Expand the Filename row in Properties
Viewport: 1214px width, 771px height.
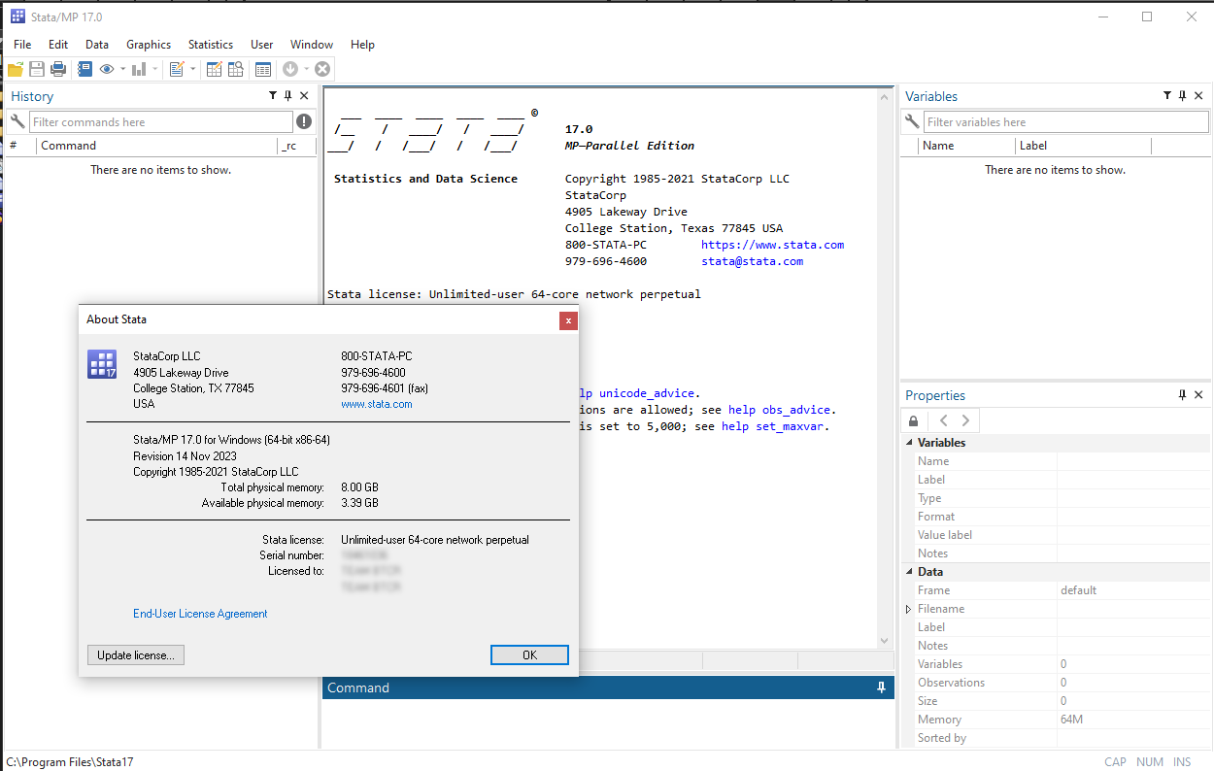909,609
